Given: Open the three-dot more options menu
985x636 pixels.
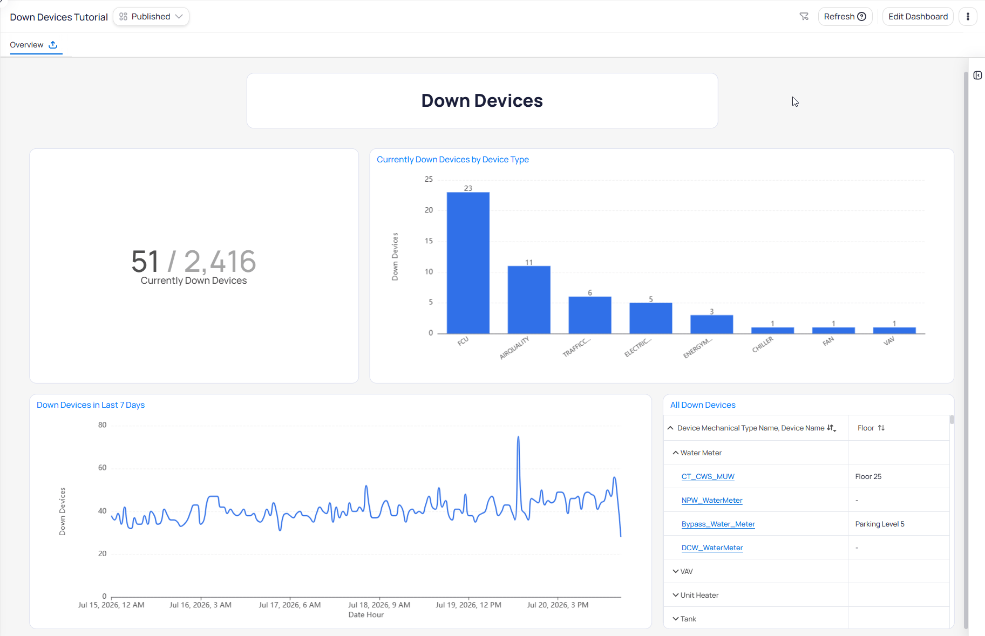Looking at the screenshot, I should click(968, 17).
